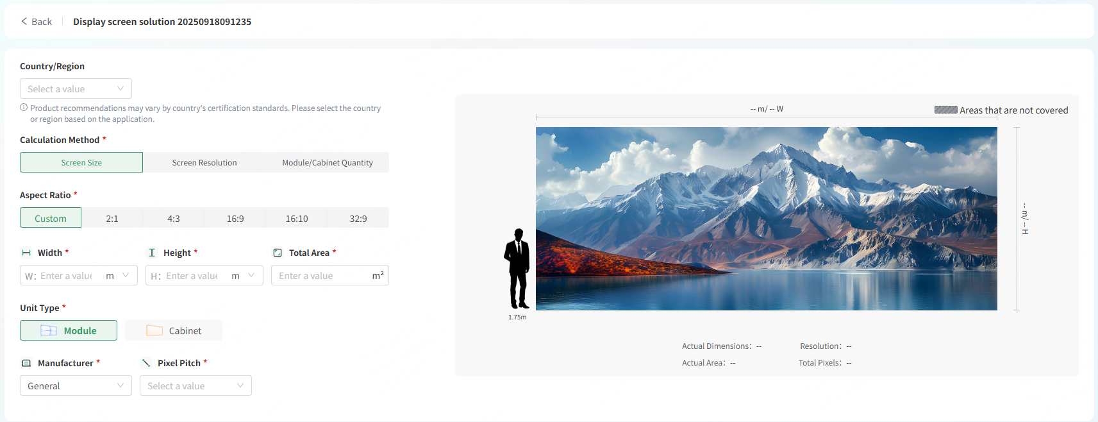1098x422 pixels.
Task: Click the Manufacturer label icon
Action: click(26, 363)
